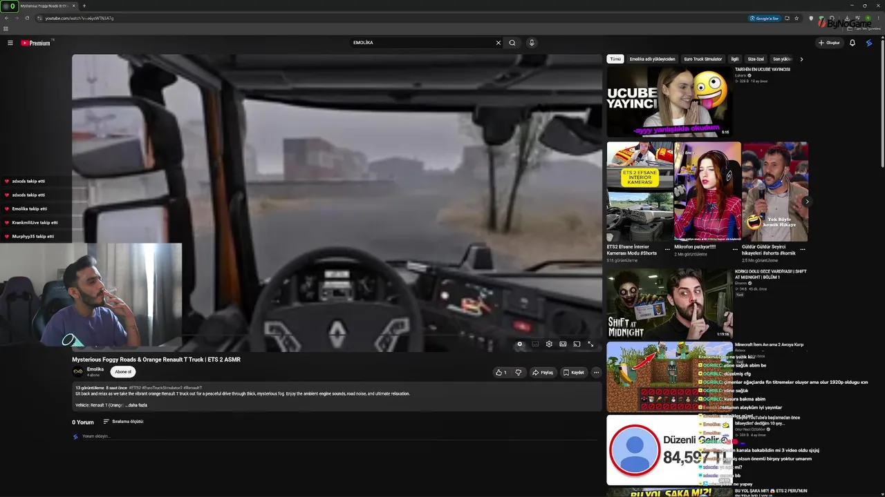Viewport: 885px width, 497px height.
Task: Open the TARİHİN EN UCUBE YAYINCISI title
Action: (x=763, y=69)
